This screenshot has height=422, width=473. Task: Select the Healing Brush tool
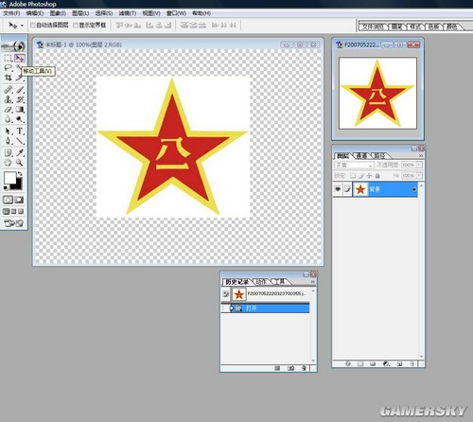click(8, 90)
